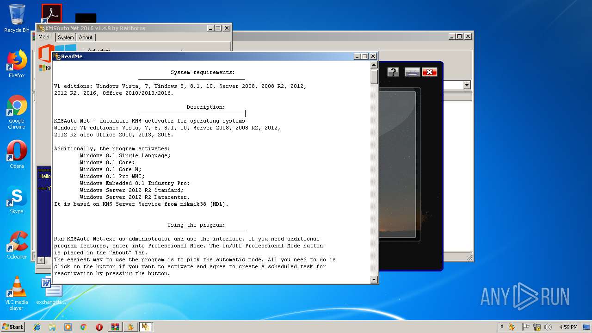Image resolution: width=592 pixels, height=333 pixels.
Task: Click the 'System requirements:' heading text
Action: click(x=203, y=72)
